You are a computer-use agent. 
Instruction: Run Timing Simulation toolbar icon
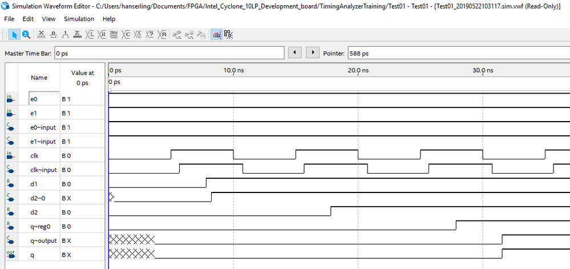pos(189,35)
